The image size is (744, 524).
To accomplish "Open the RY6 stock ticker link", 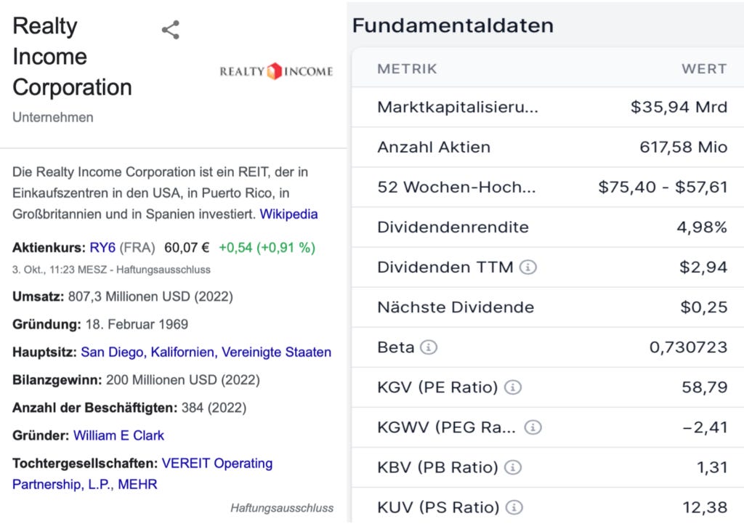I will [x=102, y=248].
